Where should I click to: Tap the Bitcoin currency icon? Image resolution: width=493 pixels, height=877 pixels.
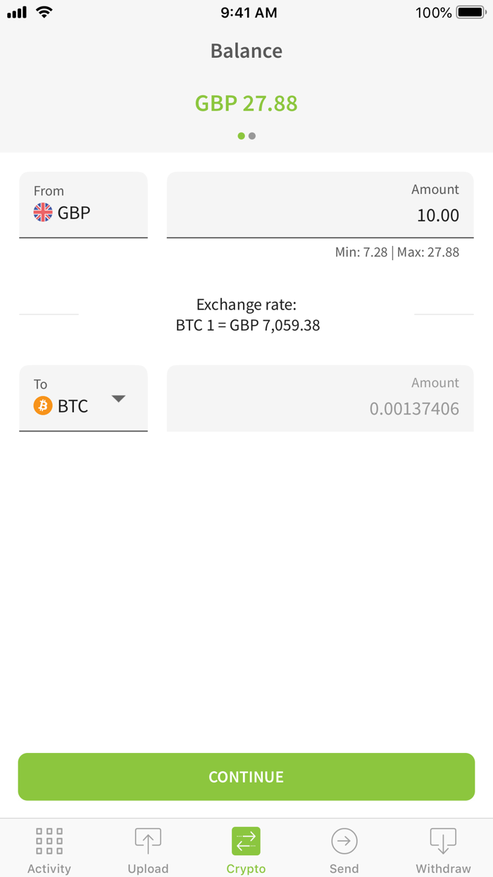pos(42,405)
